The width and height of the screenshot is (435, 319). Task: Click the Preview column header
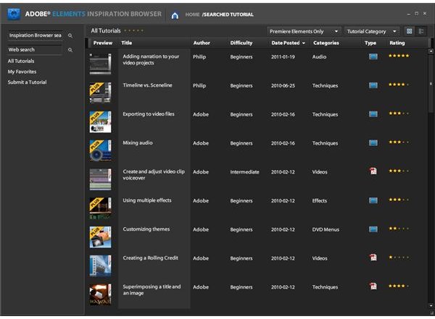tap(103, 43)
